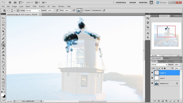
Task: Swap foreground and background colors
Action: click(x=5, y=92)
